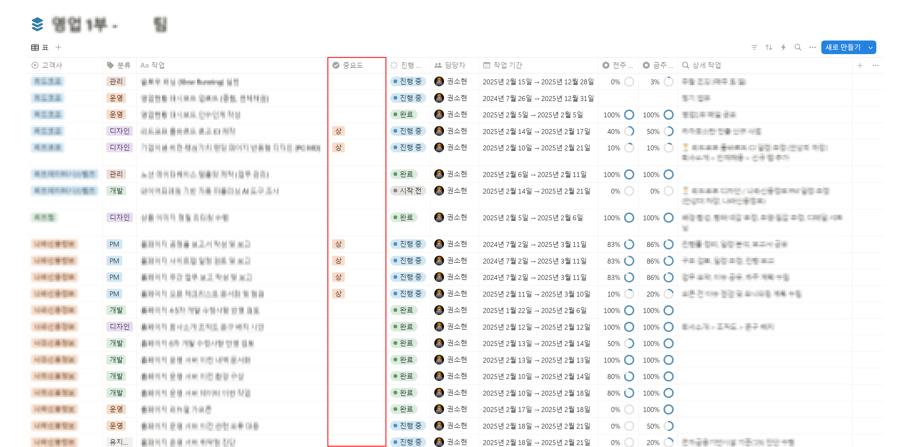Add a new view with the plus icon
Image resolution: width=903 pixels, height=447 pixels.
tap(59, 47)
